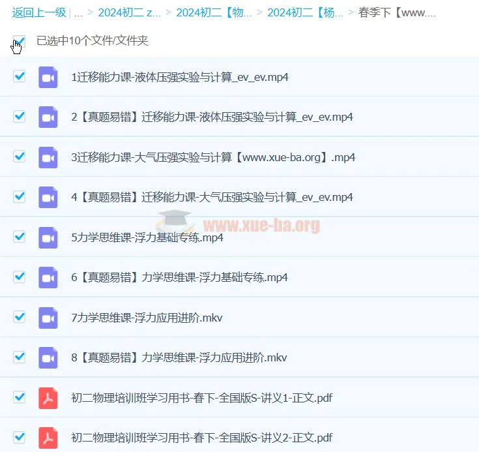
Task: Click the video icon for file 1迁移能力课-液体压强实验与计算
Action: point(48,77)
